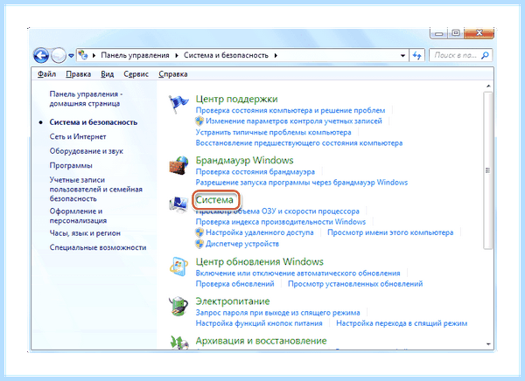Click Настройка удаленного доступа
The image size is (525, 381).
click(260, 232)
